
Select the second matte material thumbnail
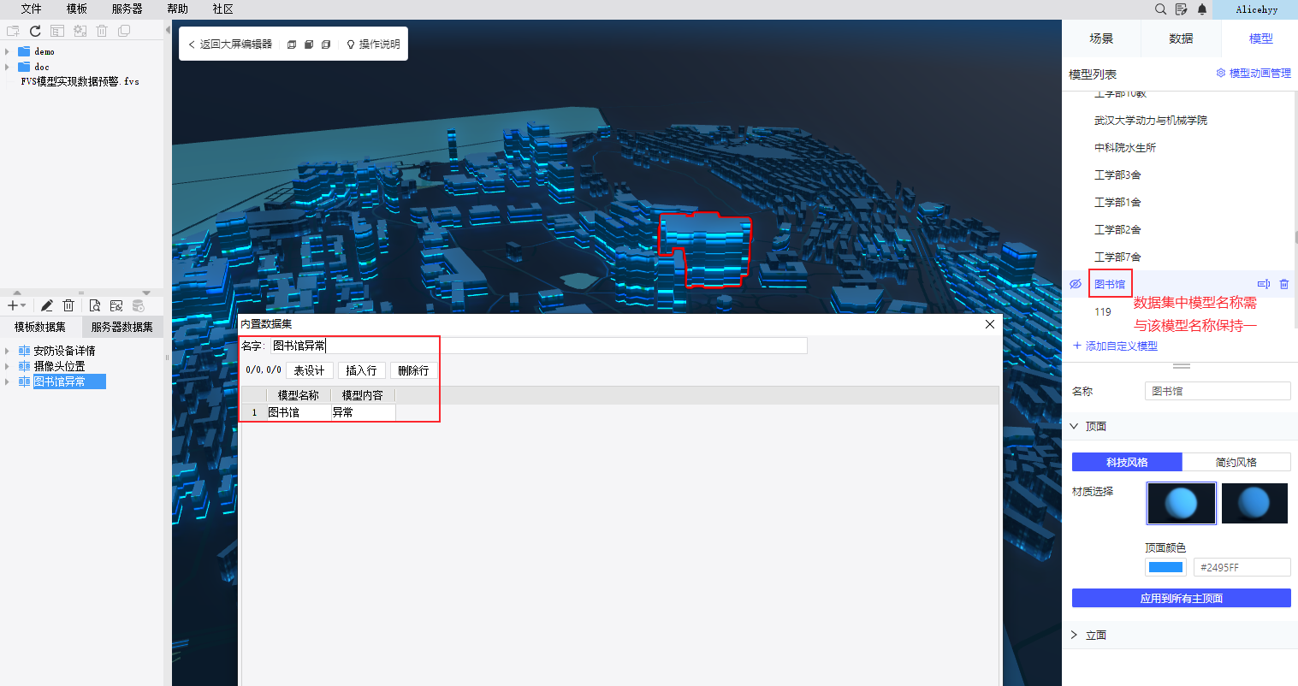point(1254,503)
